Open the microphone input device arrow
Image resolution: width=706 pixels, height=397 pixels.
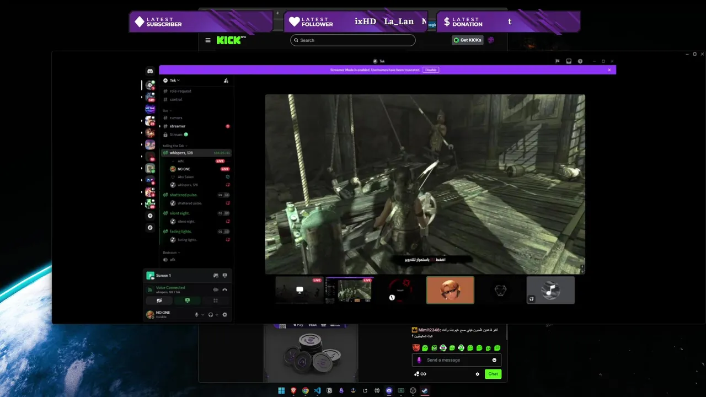pyautogui.click(x=202, y=315)
